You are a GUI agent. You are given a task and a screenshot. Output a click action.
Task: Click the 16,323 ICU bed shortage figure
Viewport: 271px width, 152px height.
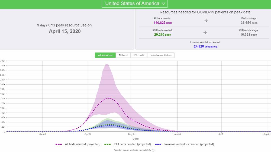(x=249, y=35)
